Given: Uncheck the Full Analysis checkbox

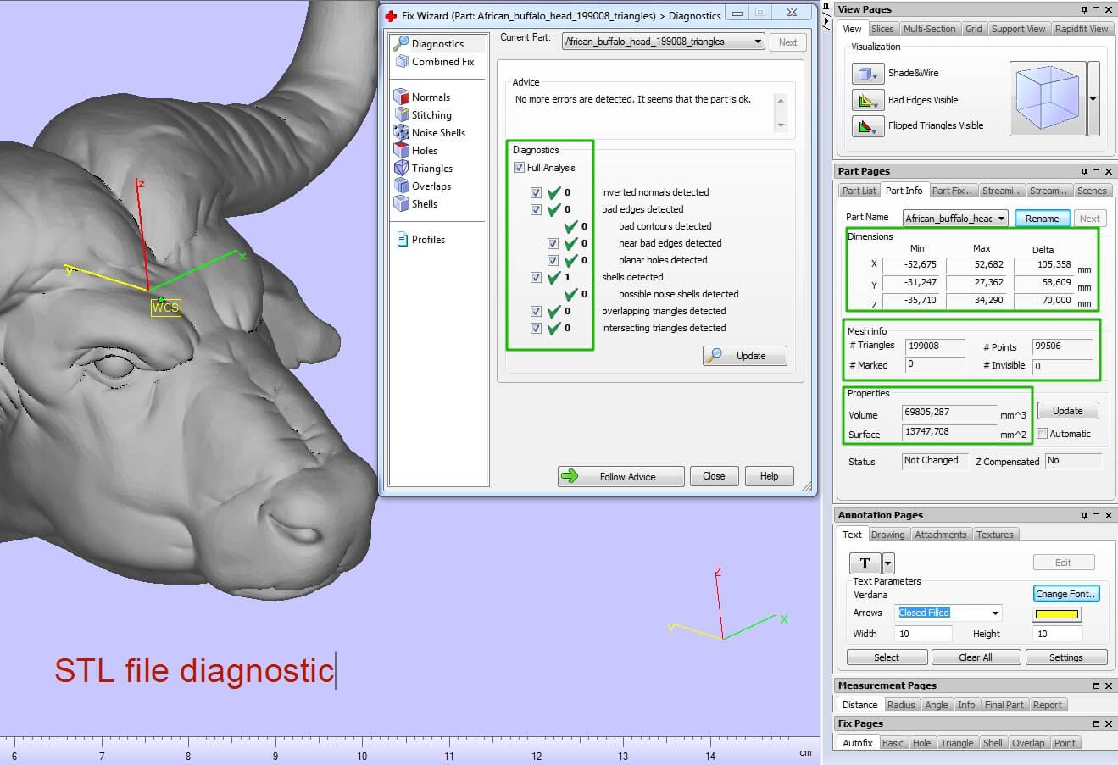Looking at the screenshot, I should (x=519, y=168).
